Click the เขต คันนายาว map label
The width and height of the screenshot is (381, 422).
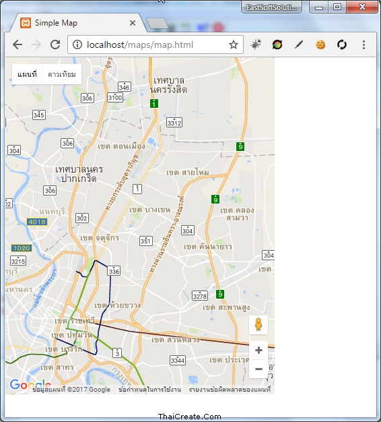pos(208,247)
